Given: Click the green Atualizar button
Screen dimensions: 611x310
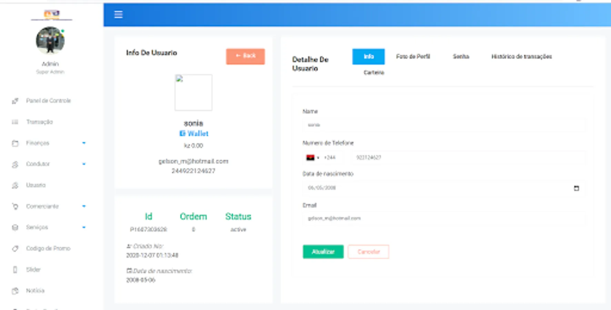Looking at the screenshot, I should coord(323,252).
